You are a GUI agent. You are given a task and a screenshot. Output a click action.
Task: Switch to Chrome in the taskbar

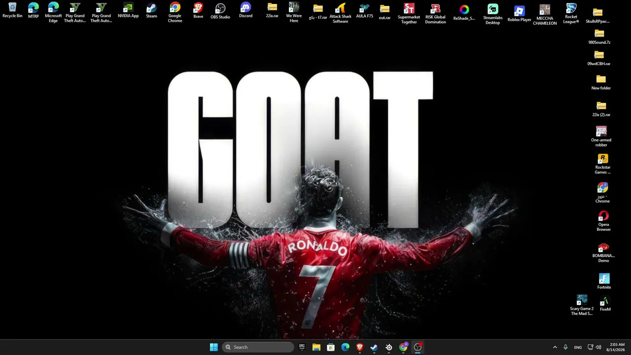coord(403,347)
